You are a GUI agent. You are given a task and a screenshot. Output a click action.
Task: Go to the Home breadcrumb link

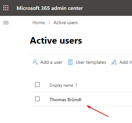[x=39, y=23]
